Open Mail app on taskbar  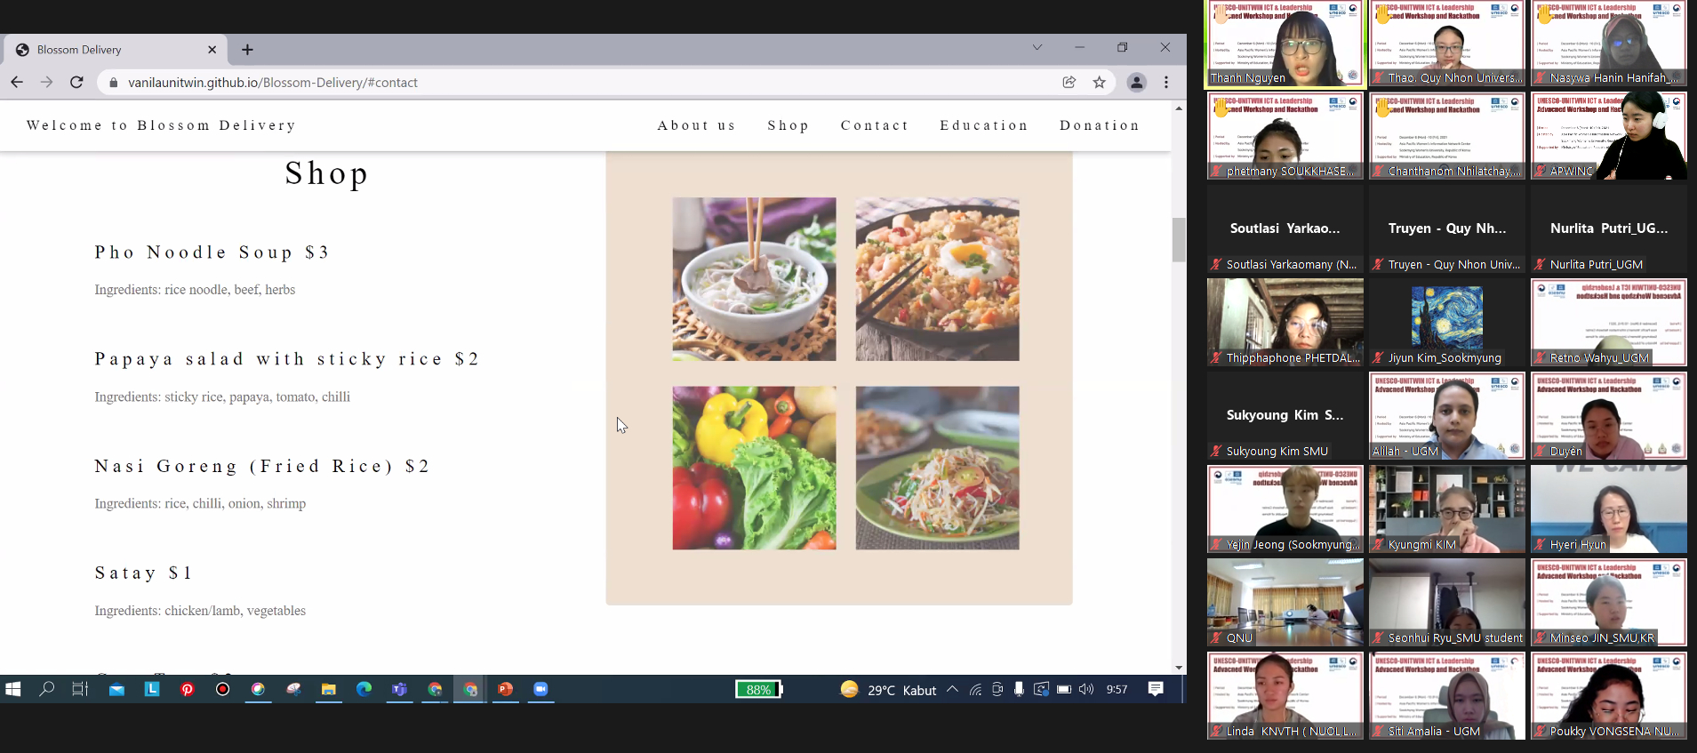(x=116, y=689)
